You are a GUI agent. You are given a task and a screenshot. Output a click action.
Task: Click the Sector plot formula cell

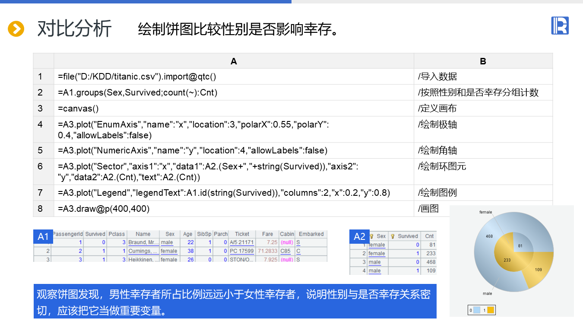coord(234,172)
